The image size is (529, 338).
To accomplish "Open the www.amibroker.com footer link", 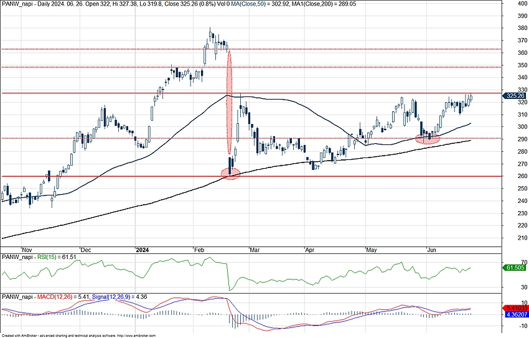I will click(136, 336).
